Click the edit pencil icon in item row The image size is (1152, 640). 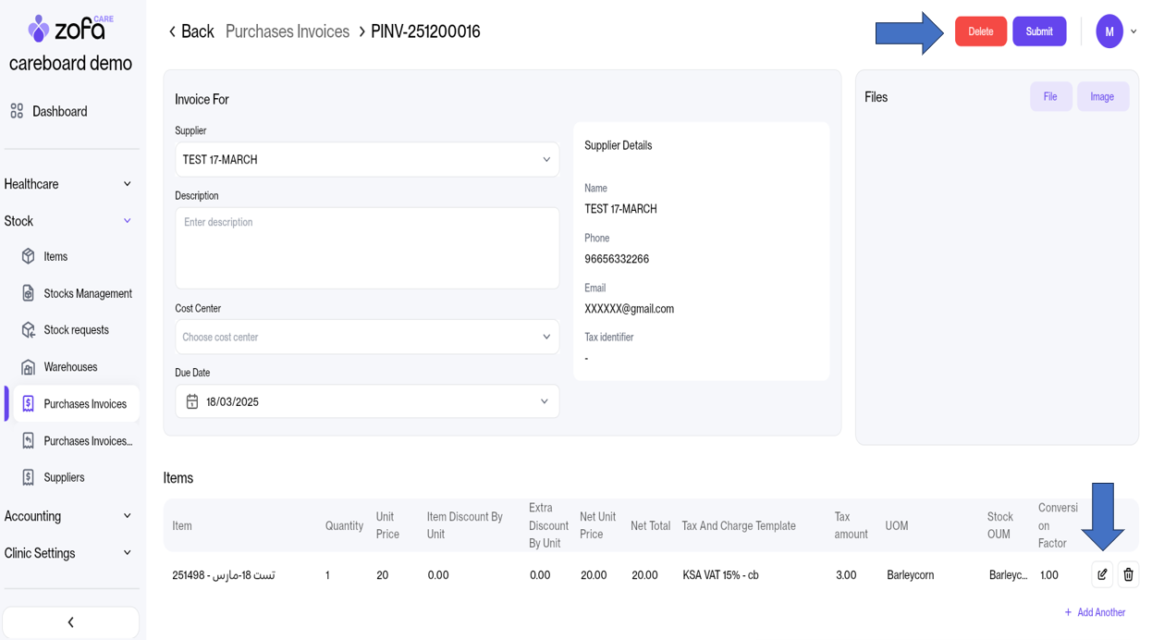pyautogui.click(x=1102, y=574)
